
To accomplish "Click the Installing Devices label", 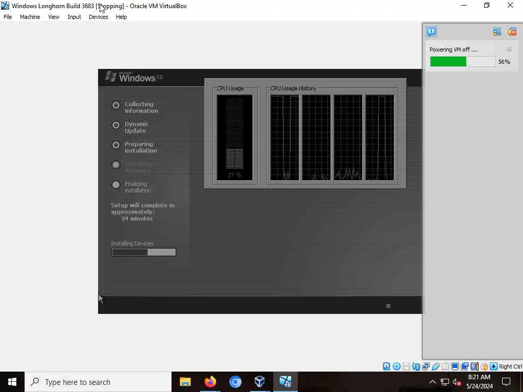I will tap(132, 243).
